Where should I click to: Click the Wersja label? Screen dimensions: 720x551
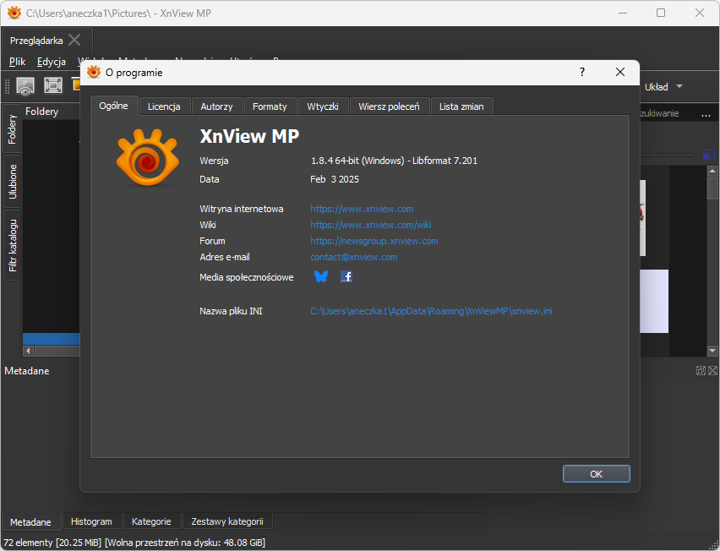214,161
